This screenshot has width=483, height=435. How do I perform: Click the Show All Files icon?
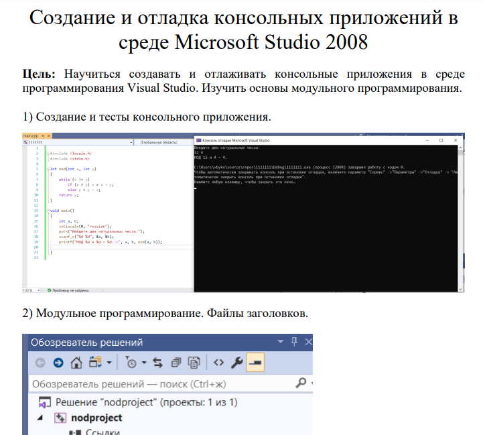[194, 363]
